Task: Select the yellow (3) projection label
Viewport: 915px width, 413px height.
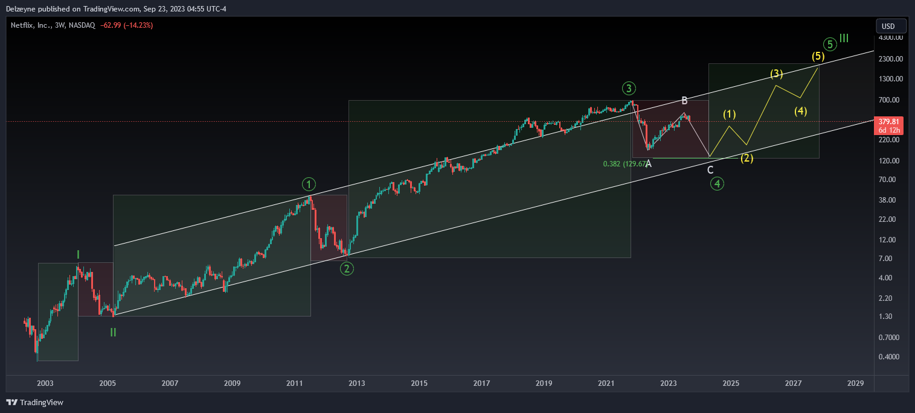Action: 777,74
